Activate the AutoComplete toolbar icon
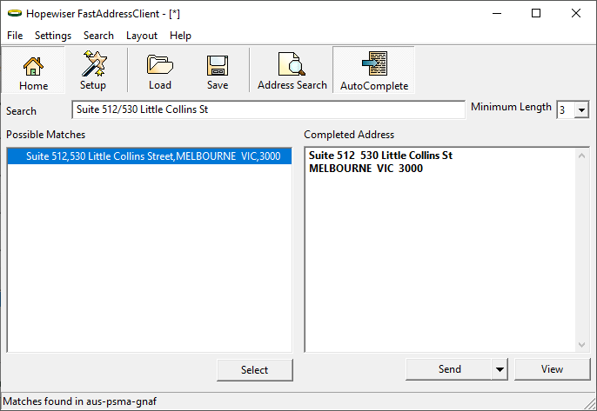The width and height of the screenshot is (597, 411). pos(374,70)
